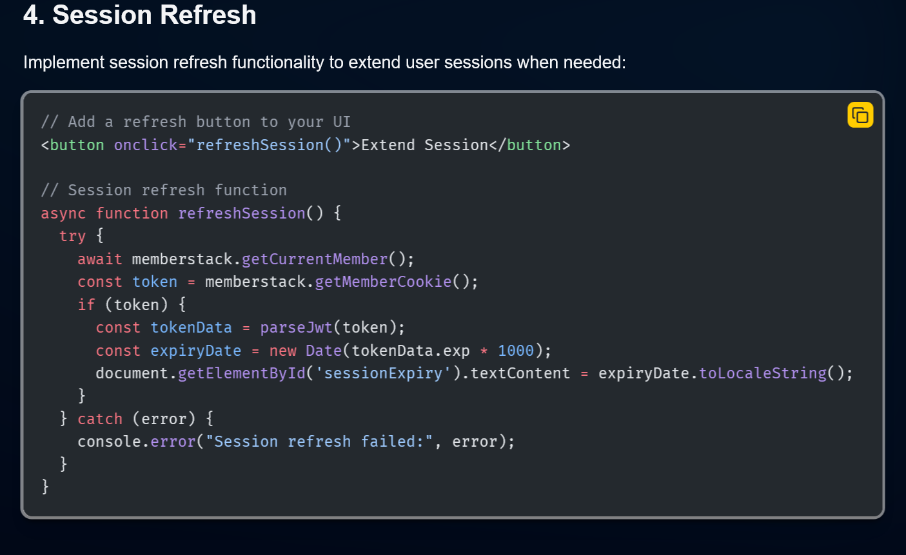Click the refreshSession function name in the declaration
Screen dimensions: 906x555
point(242,213)
